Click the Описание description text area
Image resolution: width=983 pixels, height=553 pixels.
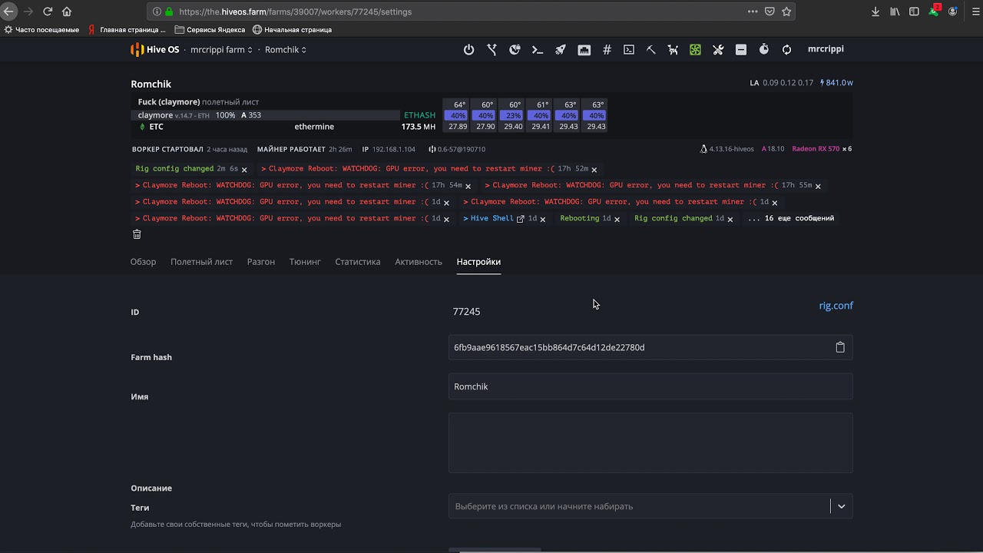pyautogui.click(x=650, y=443)
